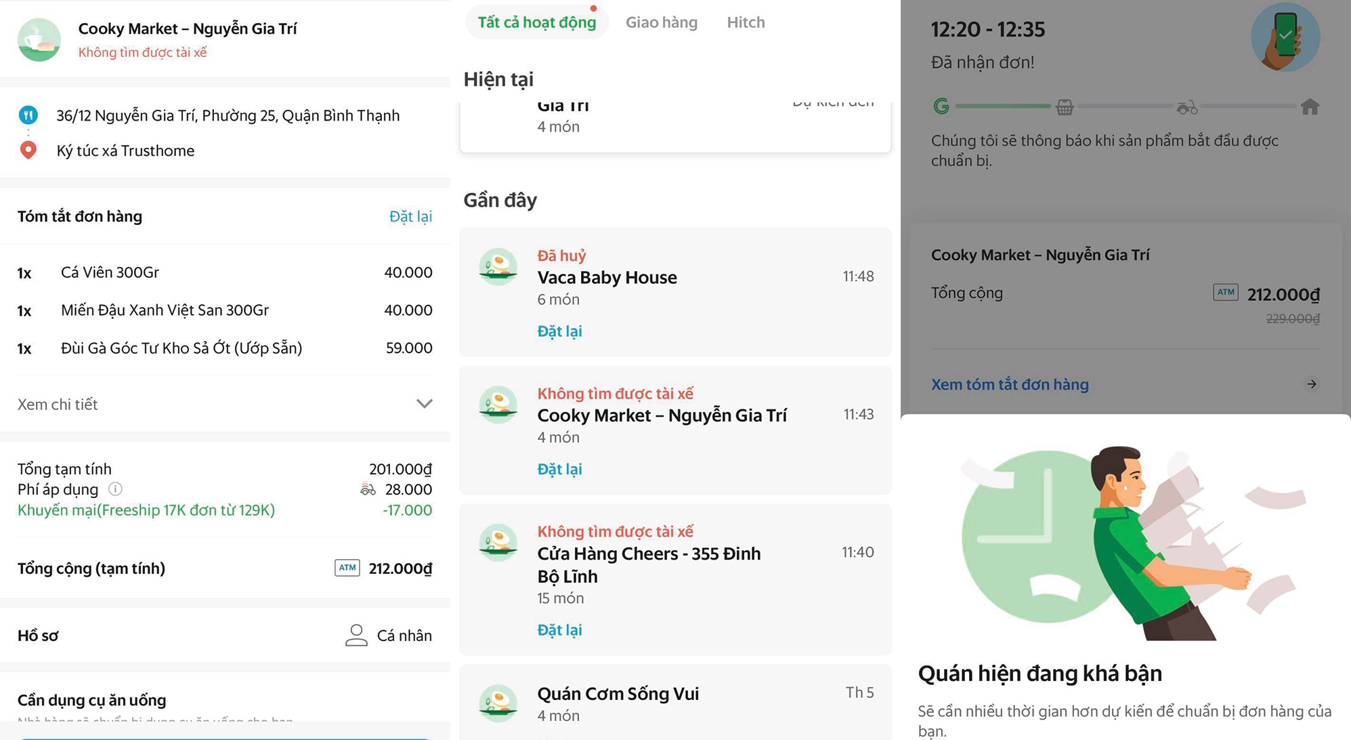Expand Xem chi tiết order details chevron
Viewport: 1351px width, 740px height.
click(x=424, y=404)
